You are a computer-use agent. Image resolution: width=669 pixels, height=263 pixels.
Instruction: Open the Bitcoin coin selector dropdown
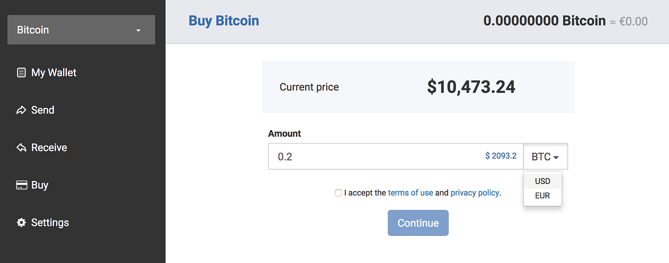point(81,30)
